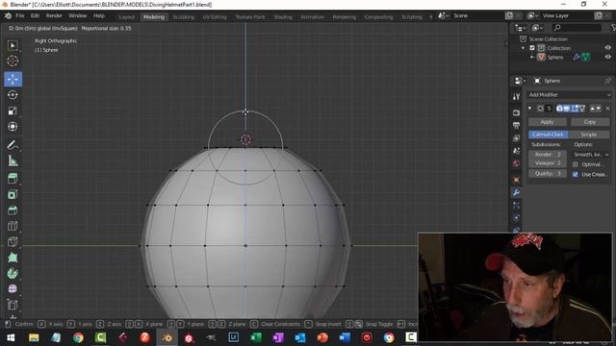Select the Select Box tool
This screenshot has width=616, height=346.
point(13,45)
